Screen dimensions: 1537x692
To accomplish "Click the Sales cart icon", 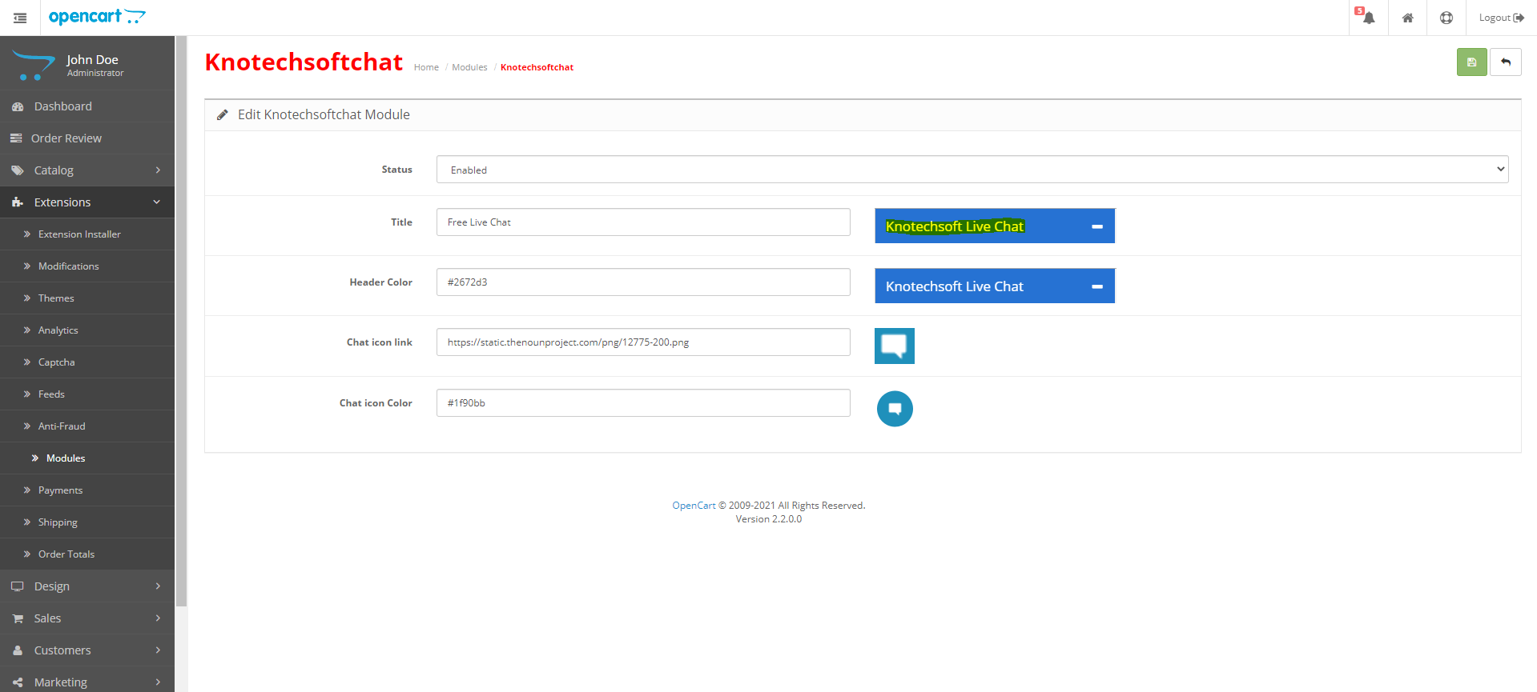I will click(18, 618).
